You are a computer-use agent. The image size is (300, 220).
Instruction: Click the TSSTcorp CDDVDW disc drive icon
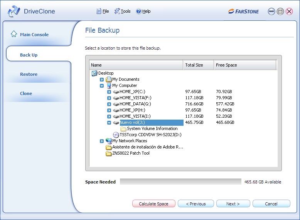click(x=116, y=135)
